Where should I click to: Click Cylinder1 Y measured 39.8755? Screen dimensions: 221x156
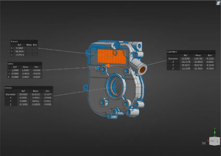click(x=198, y=65)
